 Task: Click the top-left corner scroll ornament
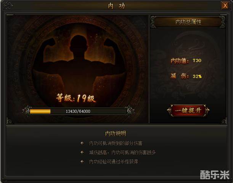8,5
